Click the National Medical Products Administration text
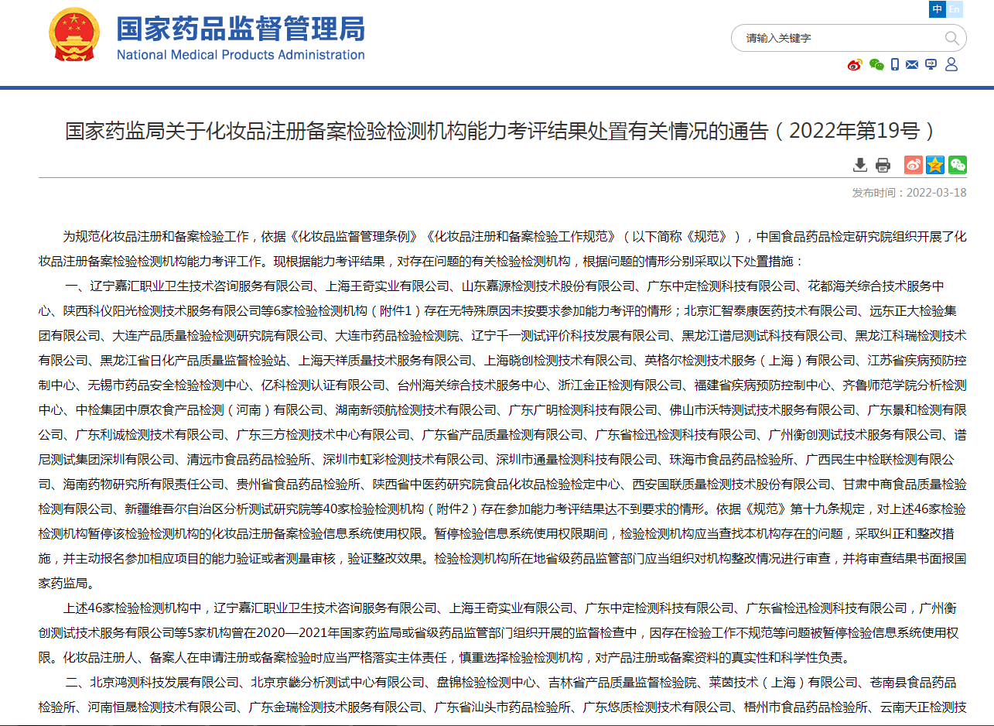The image size is (994, 726). click(241, 55)
